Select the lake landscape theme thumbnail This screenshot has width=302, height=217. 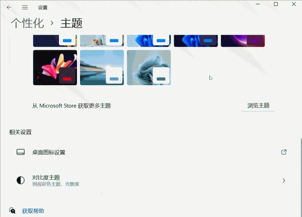(x=102, y=67)
